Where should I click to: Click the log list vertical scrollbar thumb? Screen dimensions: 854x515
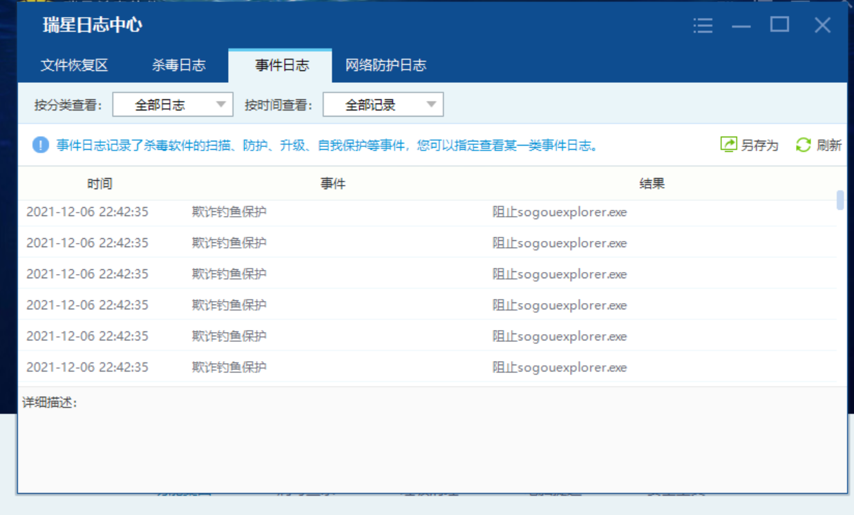(x=840, y=200)
